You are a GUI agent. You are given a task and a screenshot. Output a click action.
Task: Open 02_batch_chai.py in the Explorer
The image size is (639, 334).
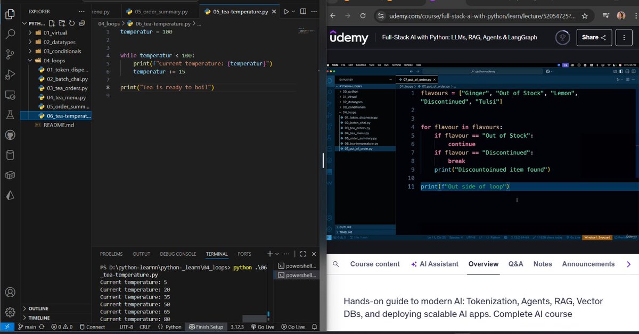coord(55,79)
